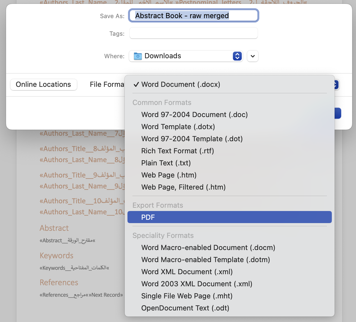The height and width of the screenshot is (322, 356).
Task: Choose Single File Web Page (.mht)
Action: [187, 296]
